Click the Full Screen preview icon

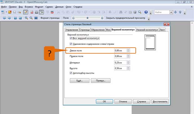[36, 18]
